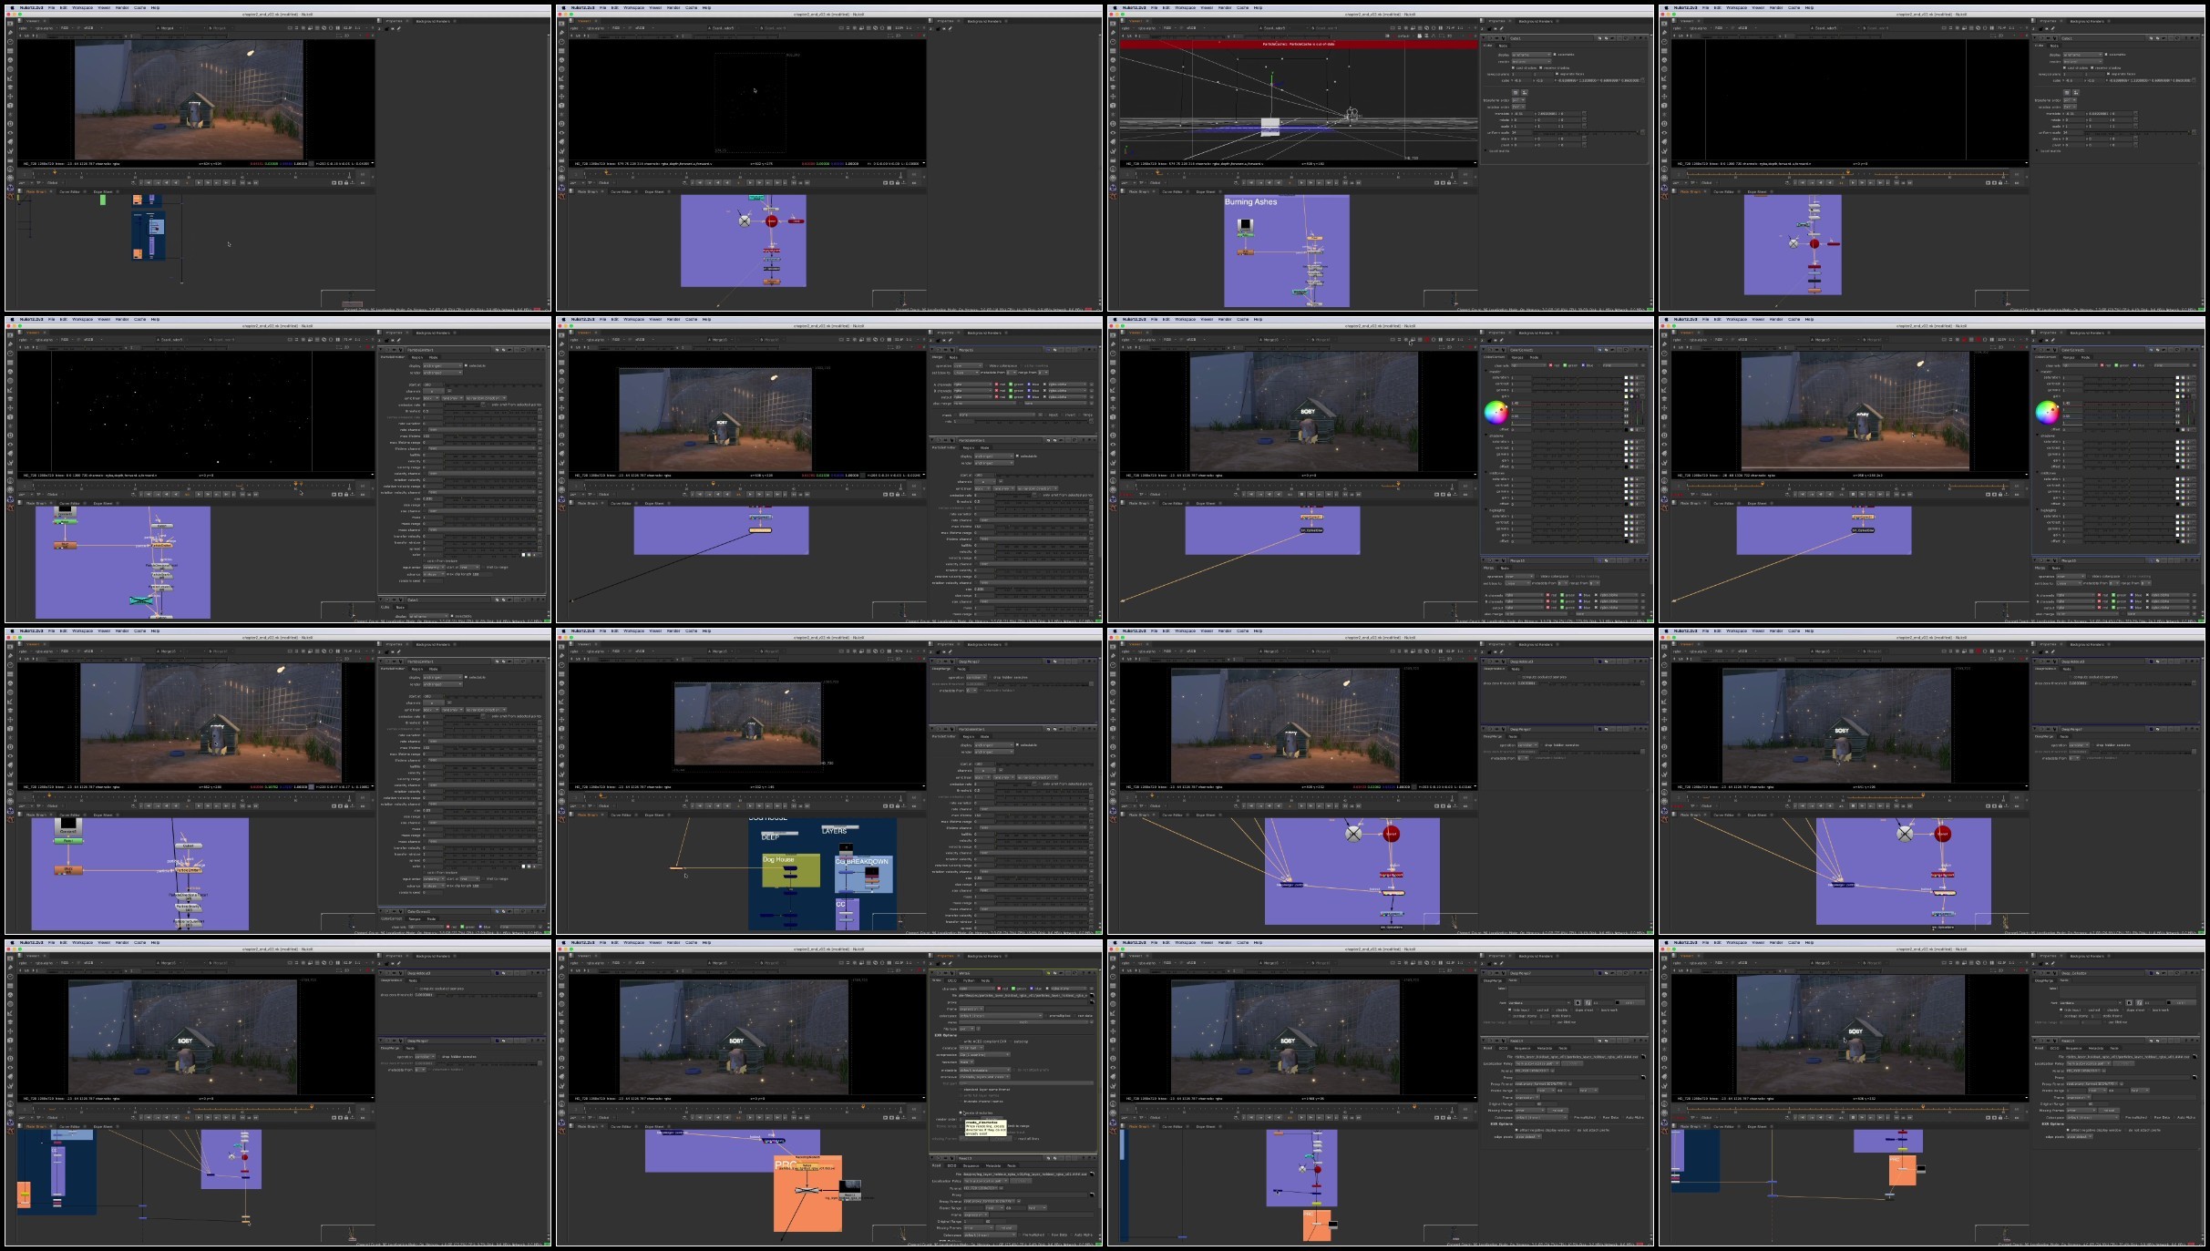Open Render menu above the wireframe viewer window

click(x=1225, y=7)
